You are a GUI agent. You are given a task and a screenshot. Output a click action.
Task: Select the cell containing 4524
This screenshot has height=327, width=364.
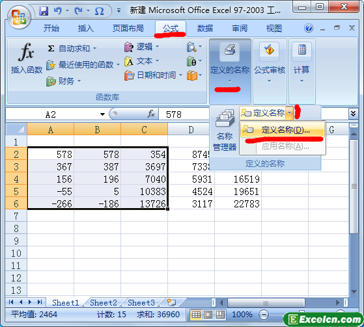[x=191, y=191]
